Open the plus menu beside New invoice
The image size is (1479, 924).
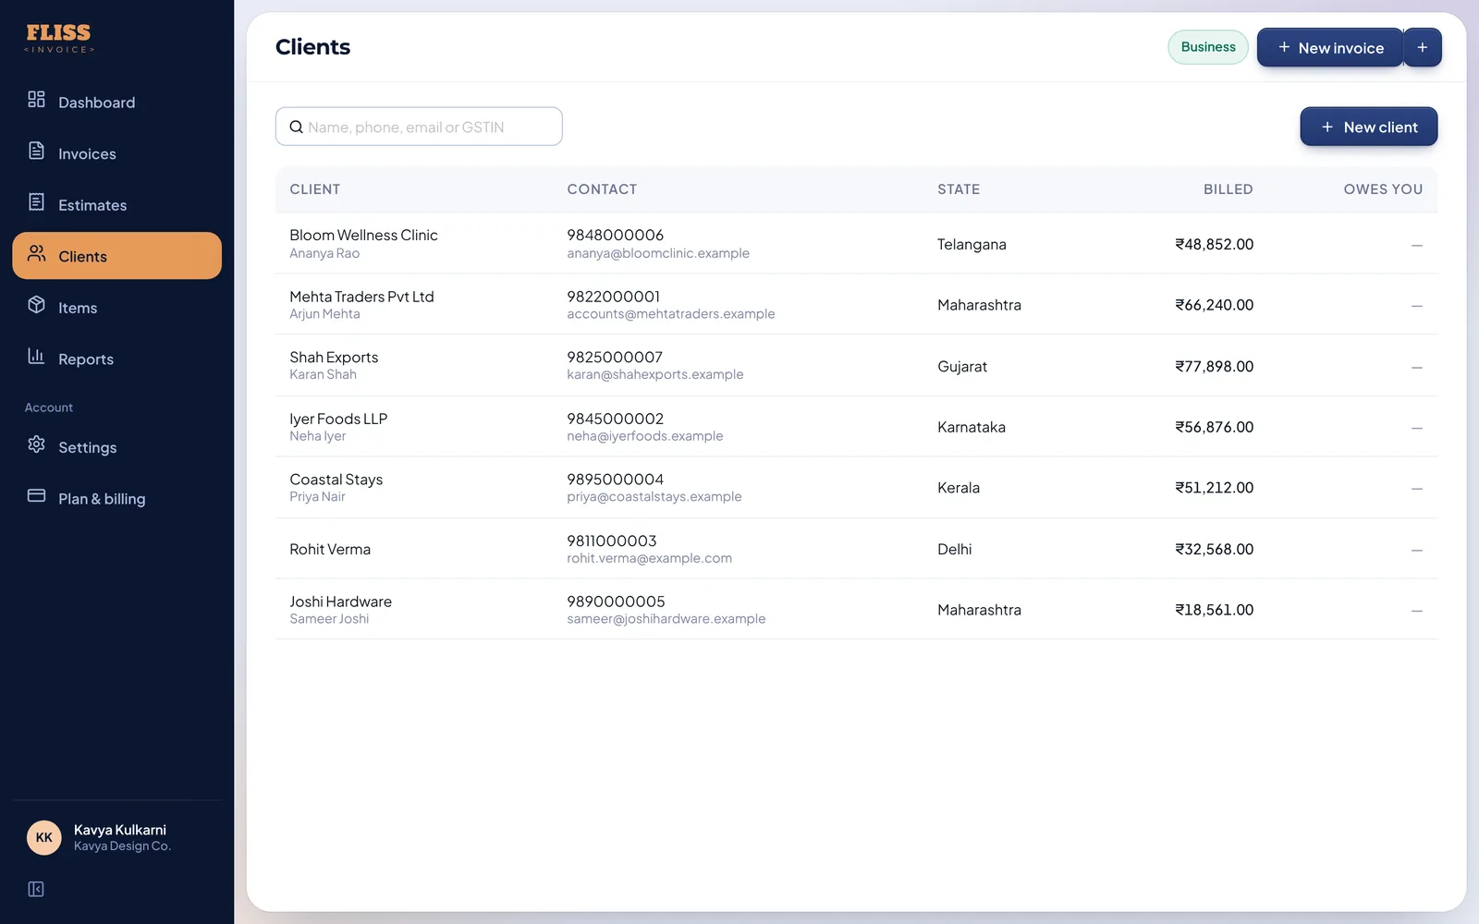tap(1423, 47)
